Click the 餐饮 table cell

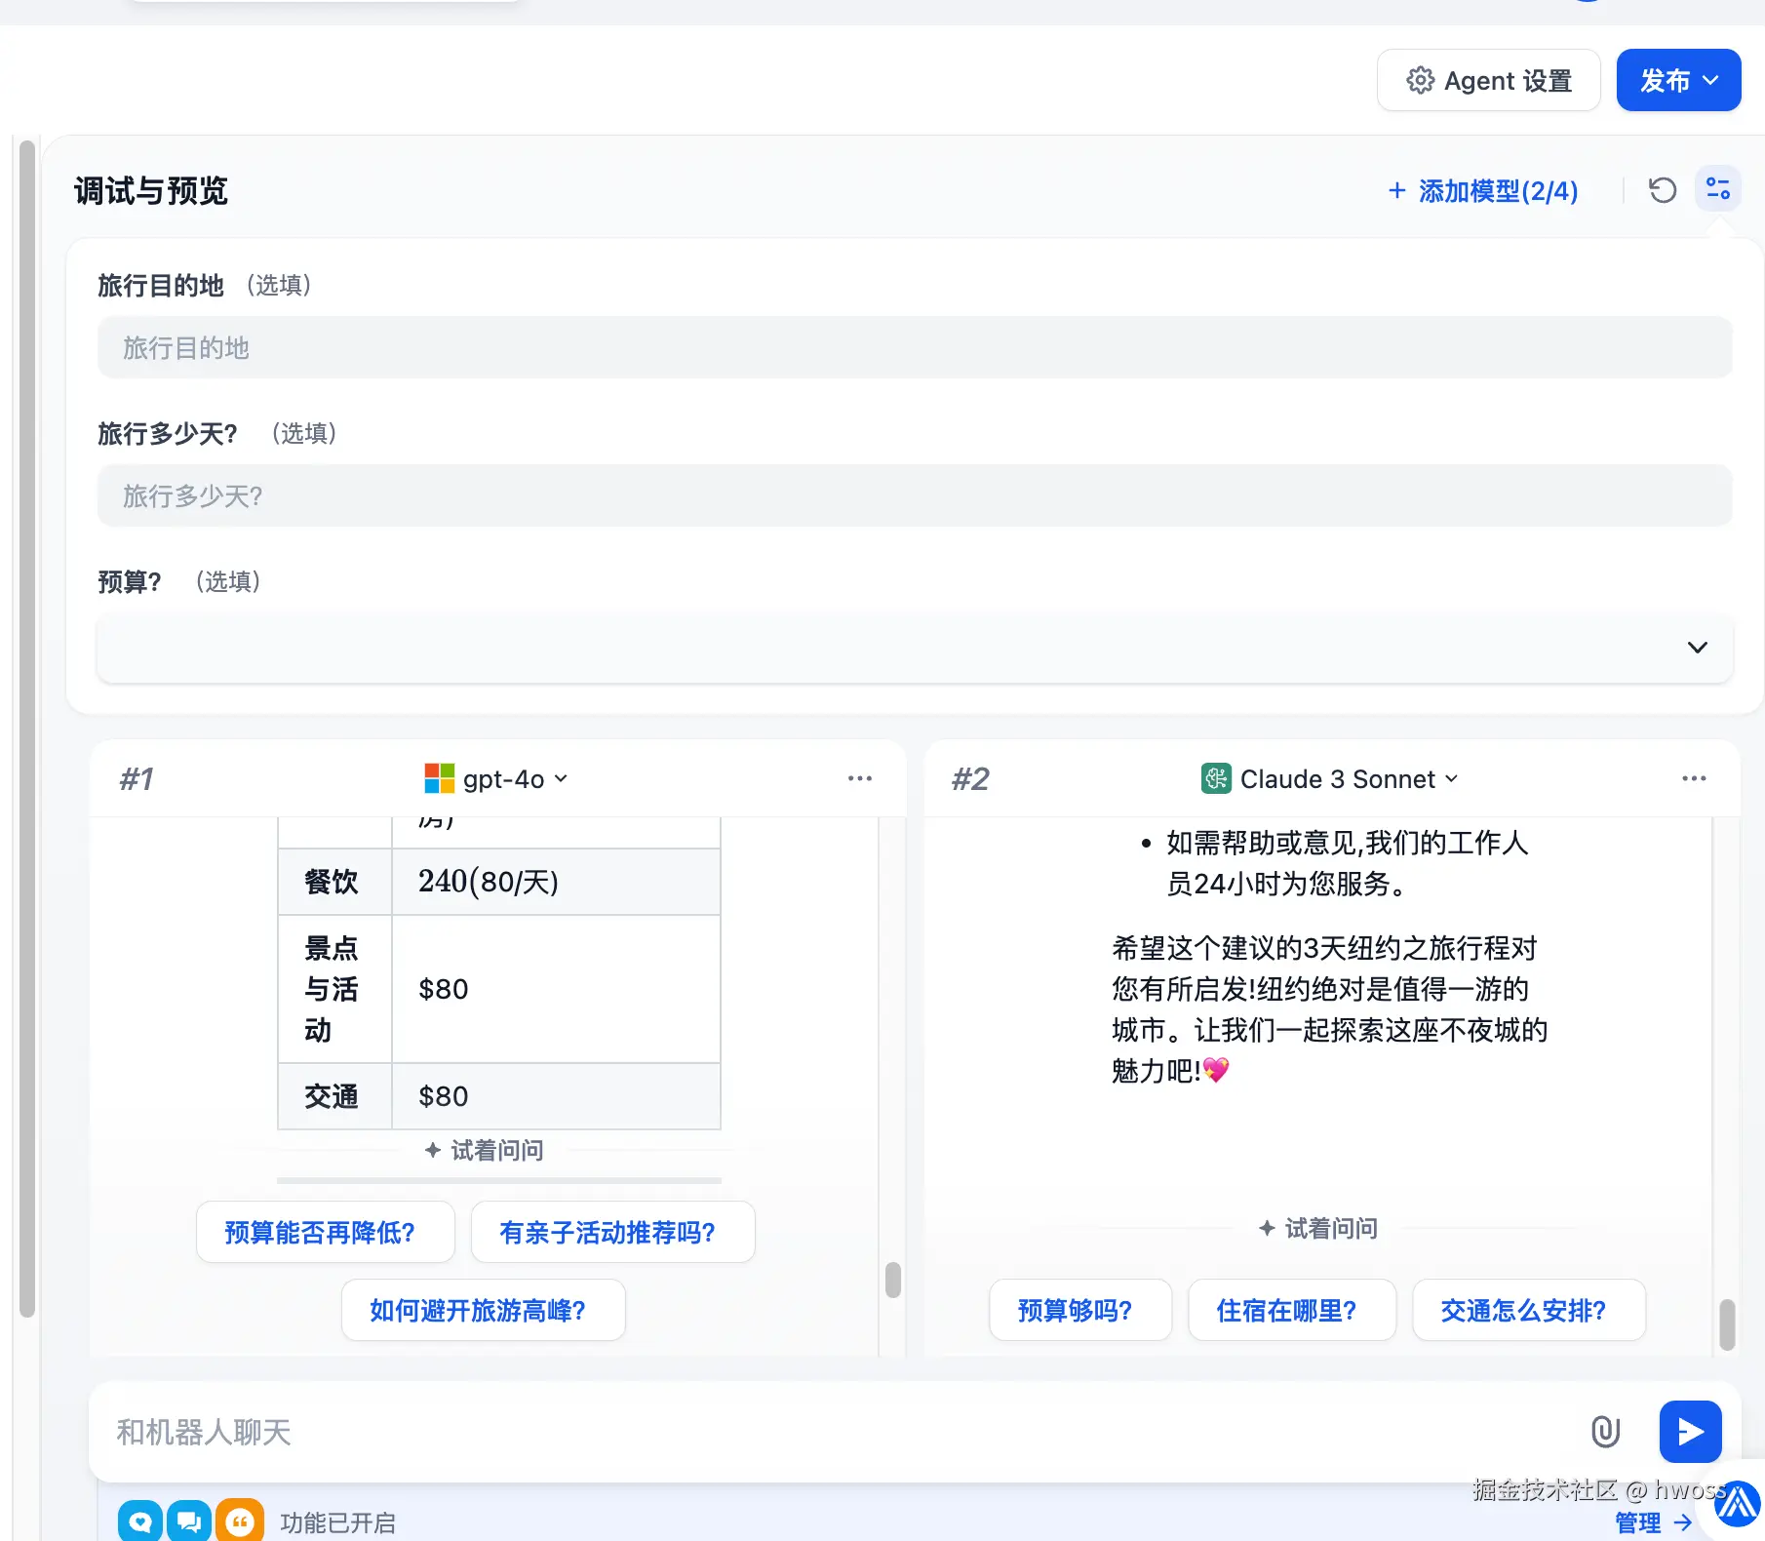[x=334, y=882]
